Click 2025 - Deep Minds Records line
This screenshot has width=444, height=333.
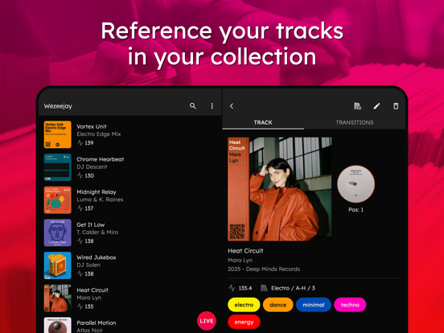[264, 269]
